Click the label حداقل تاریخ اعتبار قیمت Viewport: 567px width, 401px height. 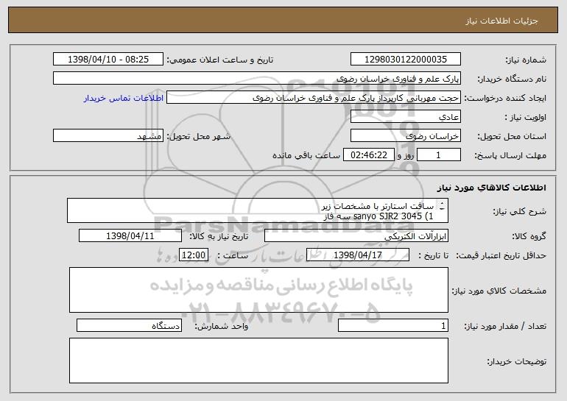point(501,255)
